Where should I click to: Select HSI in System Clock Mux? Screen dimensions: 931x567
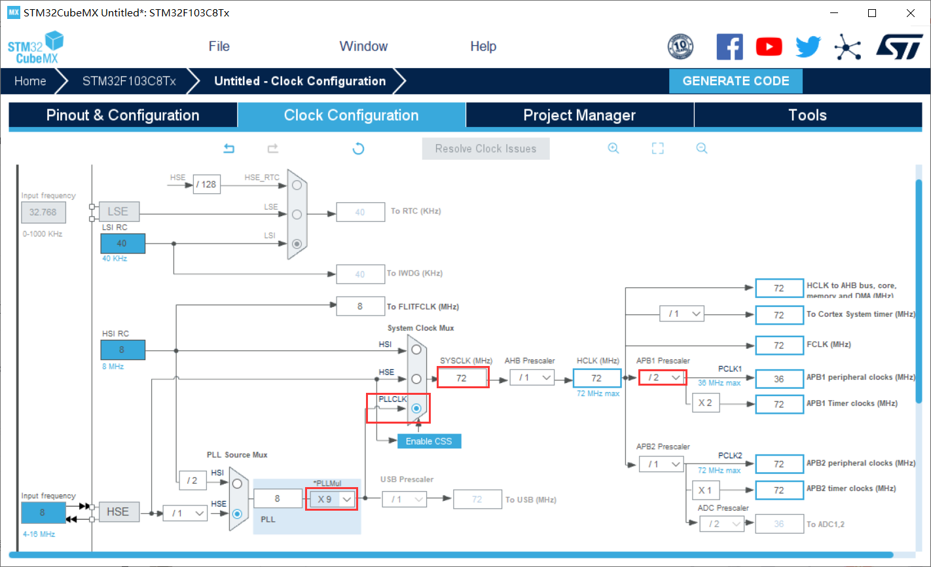pyautogui.click(x=416, y=350)
